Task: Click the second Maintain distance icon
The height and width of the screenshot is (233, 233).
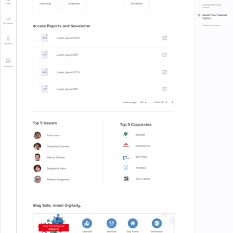Action: (112, 223)
